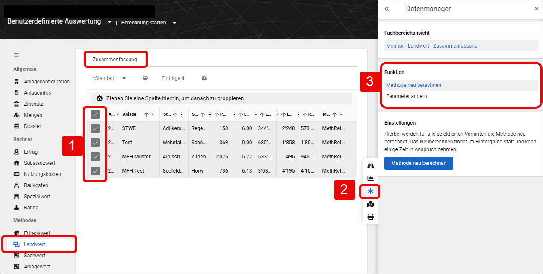
Task: Open the Benutzerdefinierte Auswertung dropdown arrow
Action: [109, 22]
